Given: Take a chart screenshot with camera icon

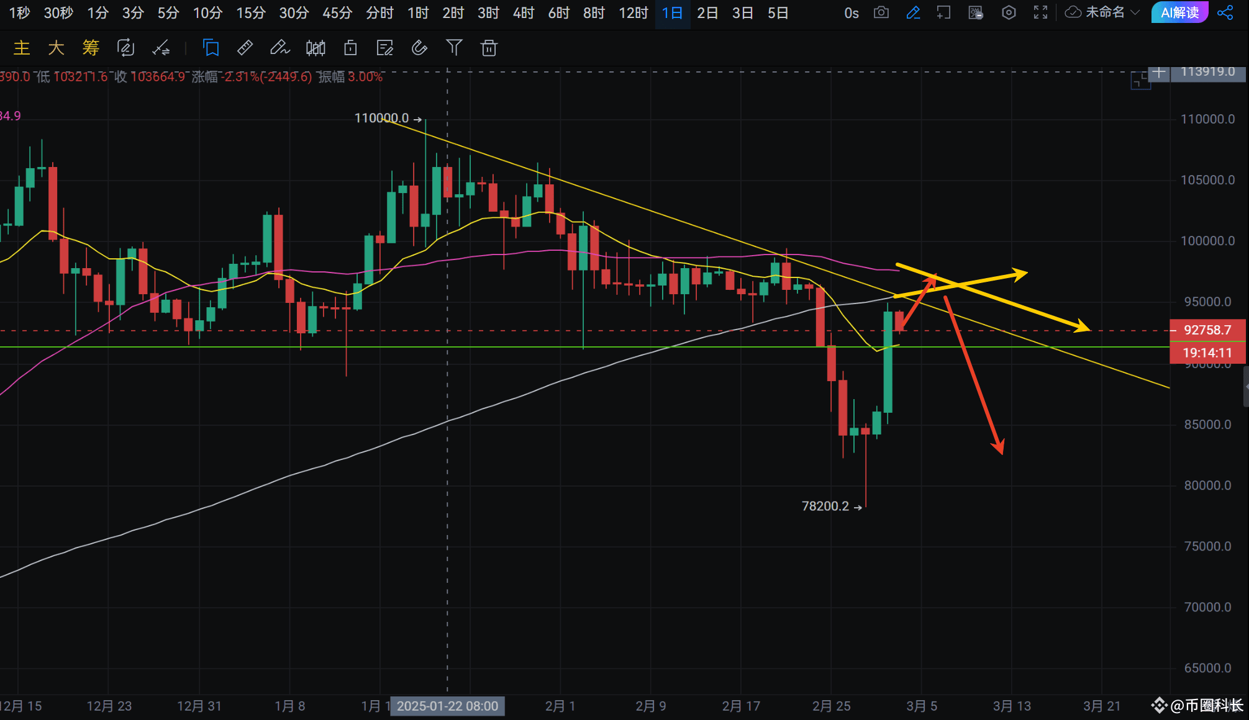Looking at the screenshot, I should click(881, 12).
